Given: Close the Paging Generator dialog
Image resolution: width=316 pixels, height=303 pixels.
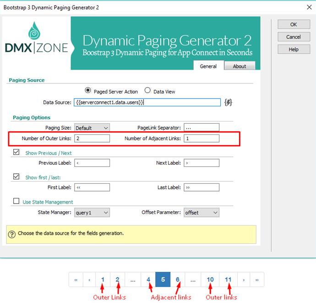Looking at the screenshot, I should click(x=309, y=7).
